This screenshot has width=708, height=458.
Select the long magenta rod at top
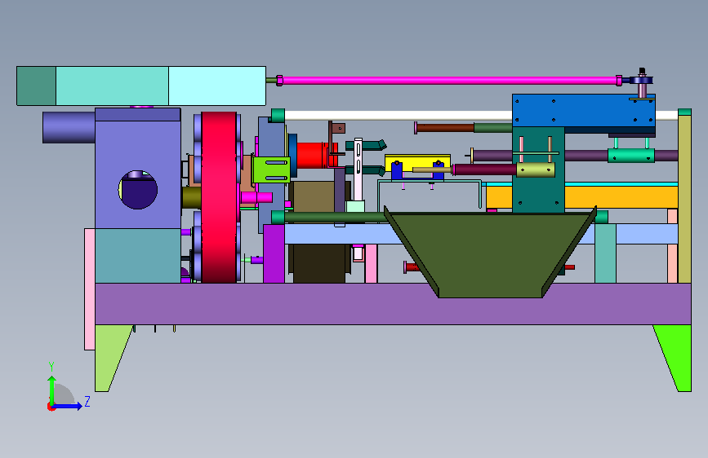click(x=449, y=81)
